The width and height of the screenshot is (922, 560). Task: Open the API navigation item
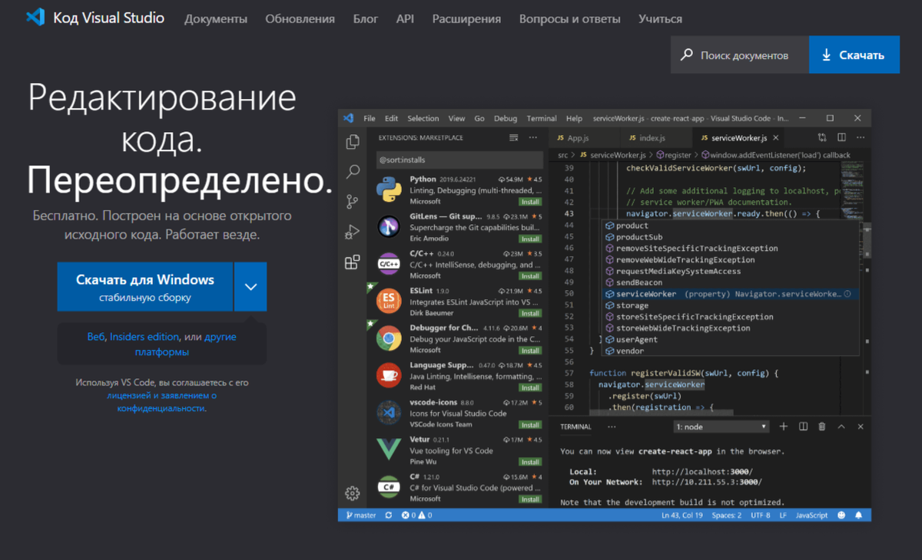point(405,19)
